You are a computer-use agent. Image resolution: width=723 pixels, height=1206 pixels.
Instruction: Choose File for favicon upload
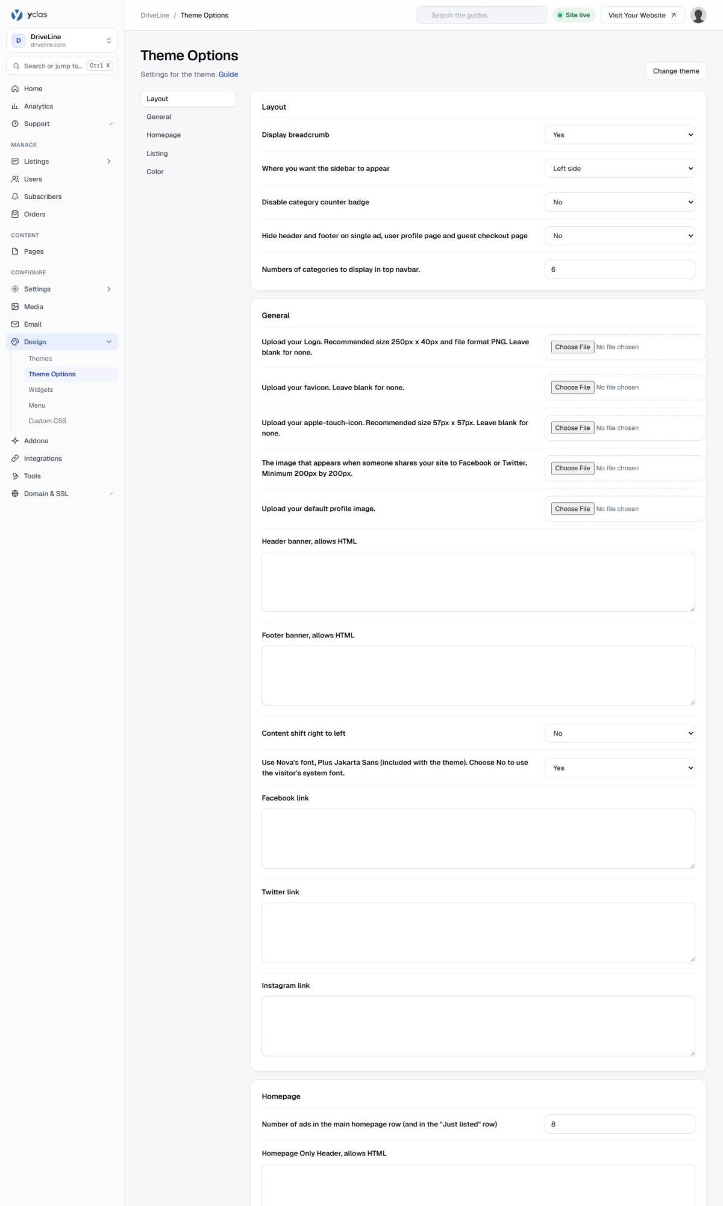(x=572, y=388)
